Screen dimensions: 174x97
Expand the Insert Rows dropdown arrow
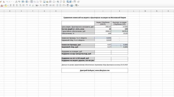click(x=25, y=2)
